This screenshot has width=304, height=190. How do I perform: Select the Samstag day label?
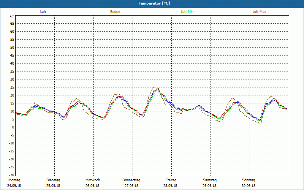tap(210, 180)
